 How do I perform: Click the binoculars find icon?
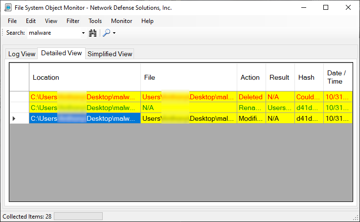point(92,33)
